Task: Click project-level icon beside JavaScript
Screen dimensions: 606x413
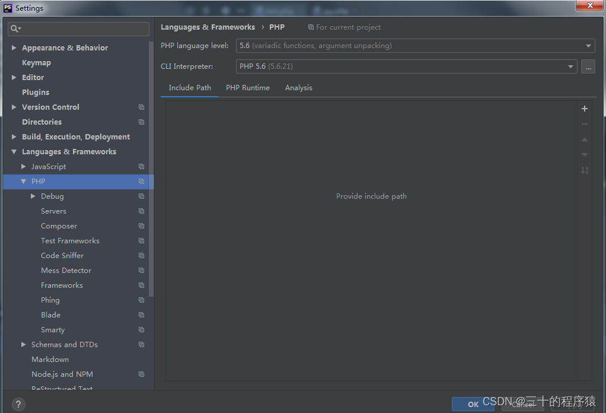Action: pos(142,166)
